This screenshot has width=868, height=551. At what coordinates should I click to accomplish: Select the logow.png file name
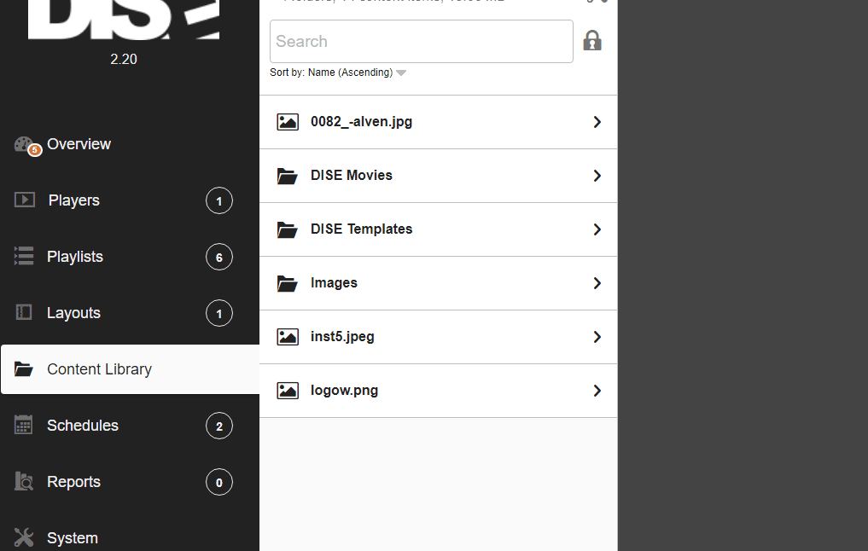click(x=344, y=390)
